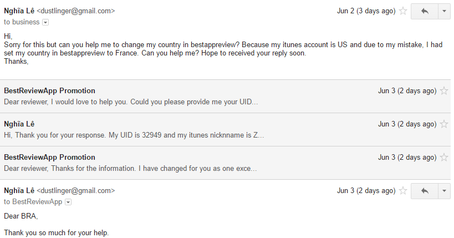Viewport: 454px width, 238px height.
Task: Click sender name Nghĩa Lê in last message
Action: pos(19,190)
